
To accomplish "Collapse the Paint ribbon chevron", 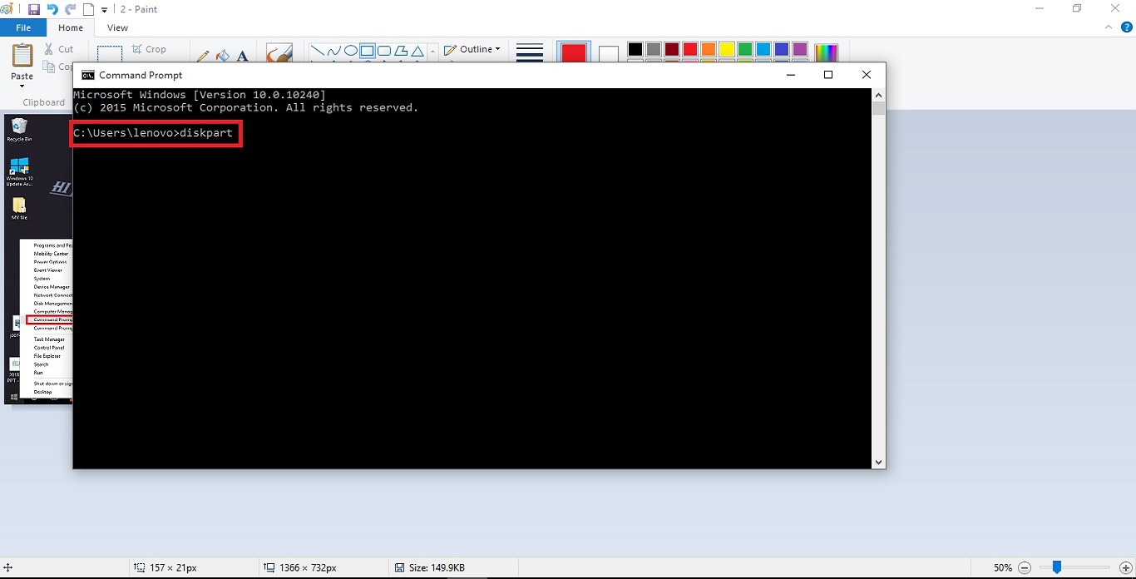I will pyautogui.click(x=1108, y=27).
